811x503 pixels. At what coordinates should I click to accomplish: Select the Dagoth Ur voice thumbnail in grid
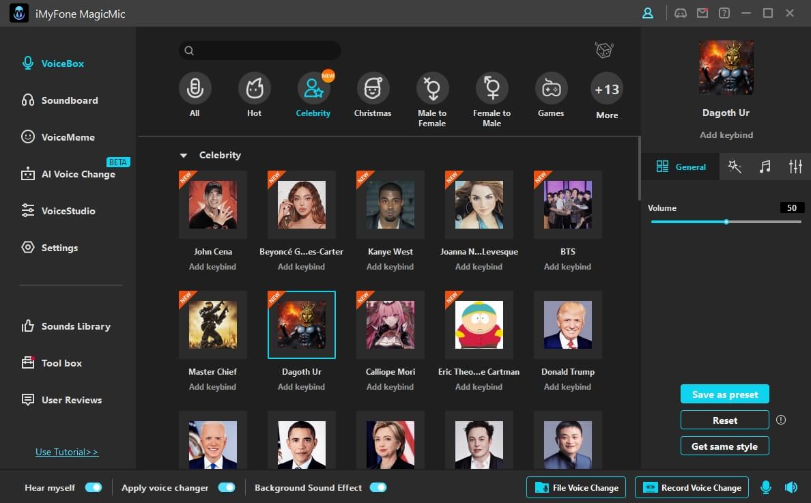(302, 325)
